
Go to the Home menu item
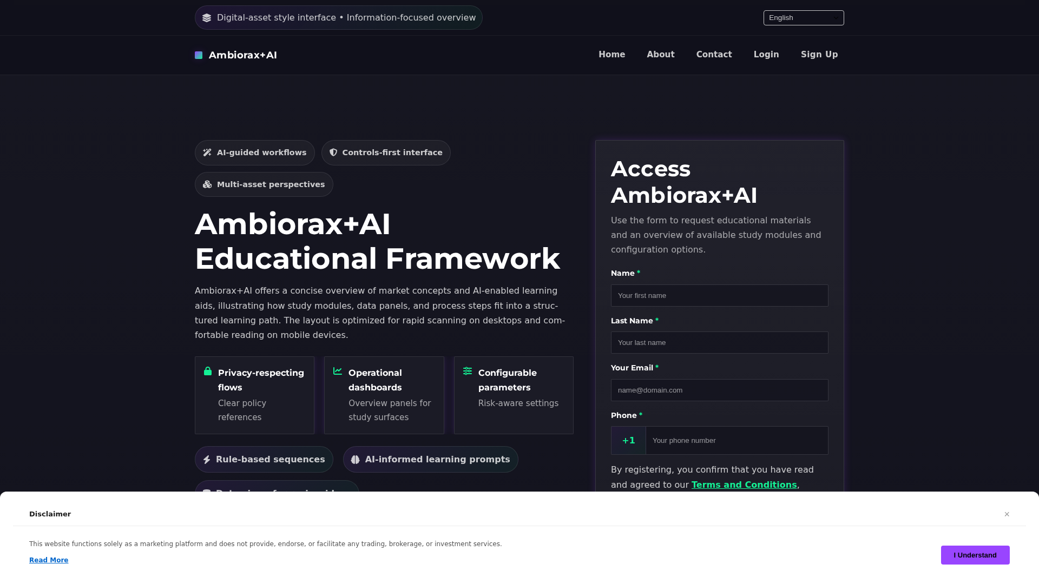point(612,55)
